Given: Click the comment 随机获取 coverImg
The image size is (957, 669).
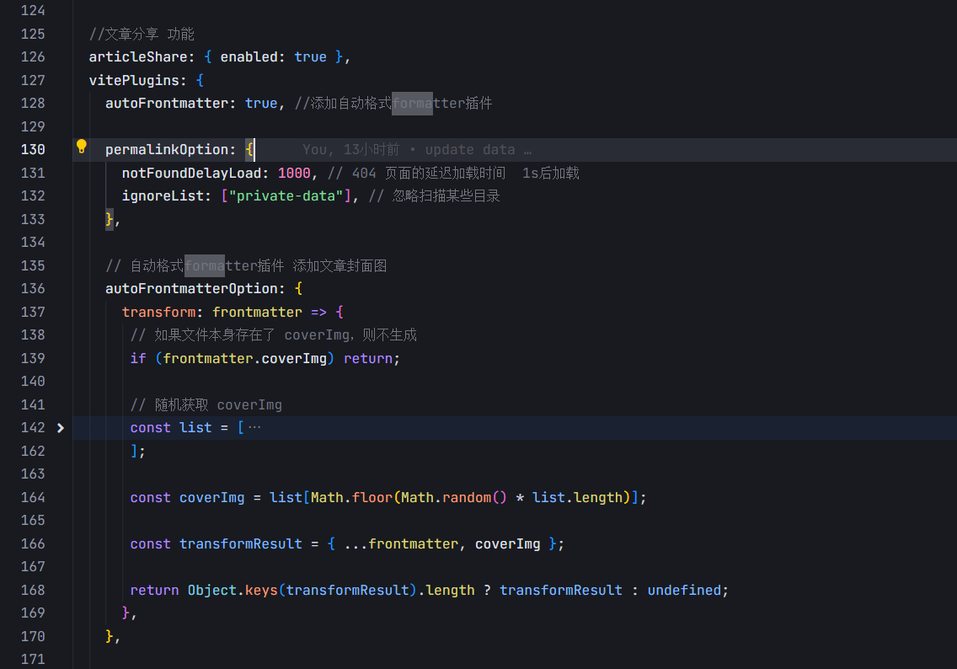Looking at the screenshot, I should click(x=206, y=404).
